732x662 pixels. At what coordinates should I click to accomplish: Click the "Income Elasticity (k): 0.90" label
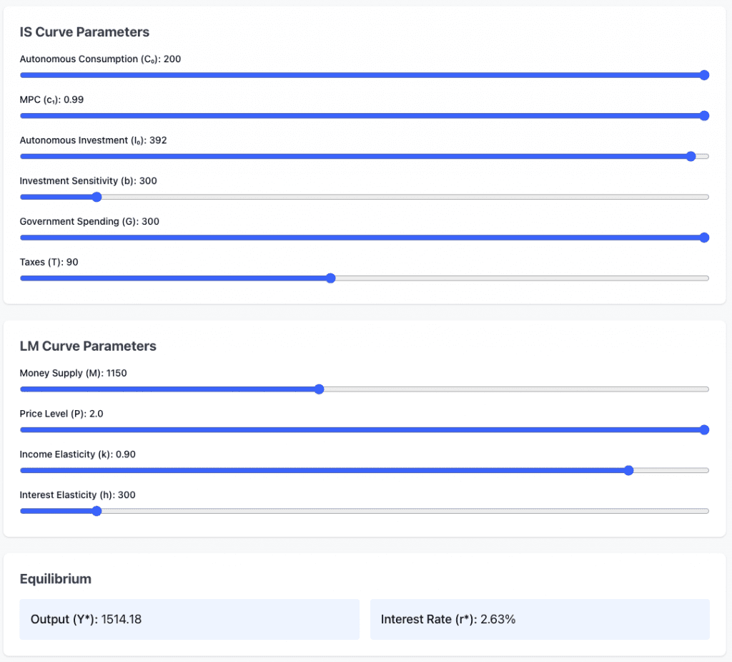(78, 454)
